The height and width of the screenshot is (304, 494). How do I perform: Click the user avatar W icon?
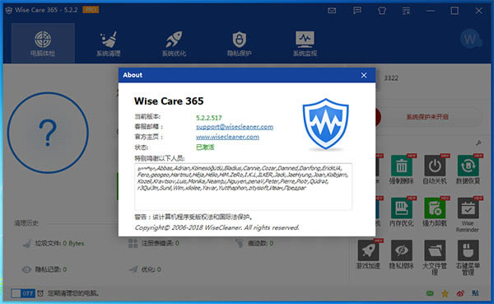[x=471, y=39]
